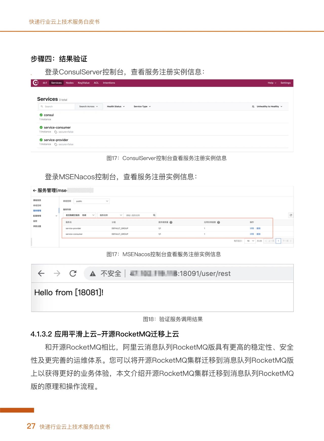Viewport: 324px width, 441px height.
Task: Expand the Help menu
Action: pos(272,83)
